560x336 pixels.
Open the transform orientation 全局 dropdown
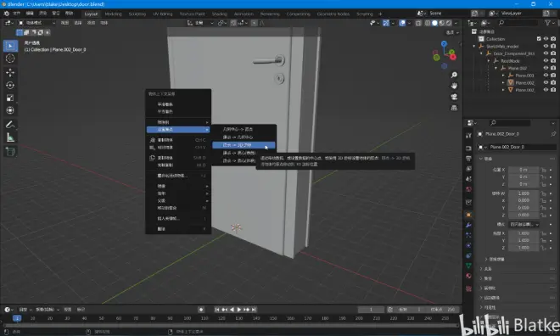click(x=200, y=23)
